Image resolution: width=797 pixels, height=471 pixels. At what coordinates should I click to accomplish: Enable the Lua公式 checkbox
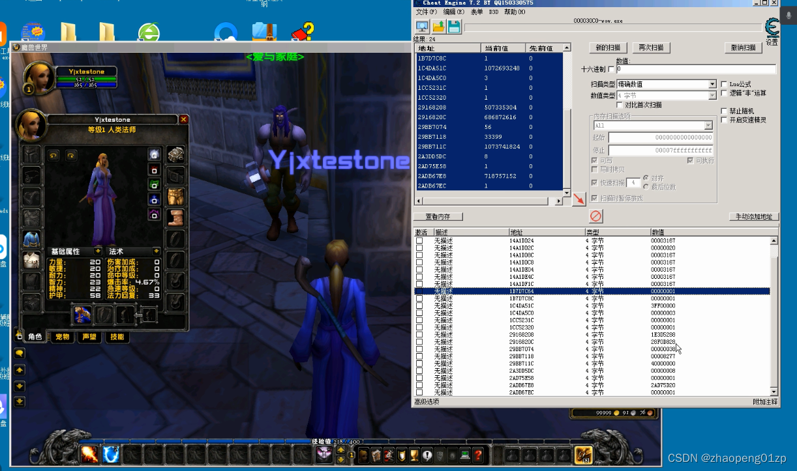pyautogui.click(x=724, y=84)
